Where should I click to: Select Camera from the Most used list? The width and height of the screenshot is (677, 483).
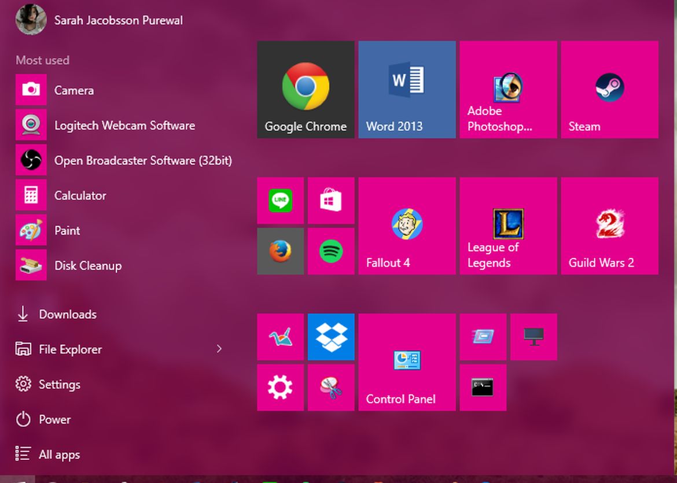click(x=74, y=90)
